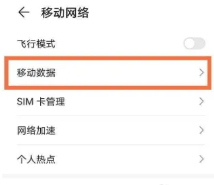This screenshot has height=185, width=214.
Task: Click the arrow icon beside 网络加速
Action: pos(201,130)
